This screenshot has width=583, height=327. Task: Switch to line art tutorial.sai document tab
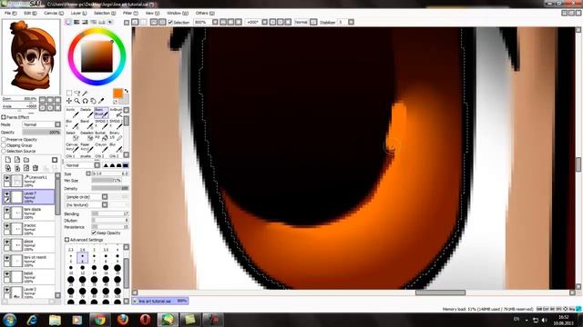pyautogui.click(x=160, y=301)
